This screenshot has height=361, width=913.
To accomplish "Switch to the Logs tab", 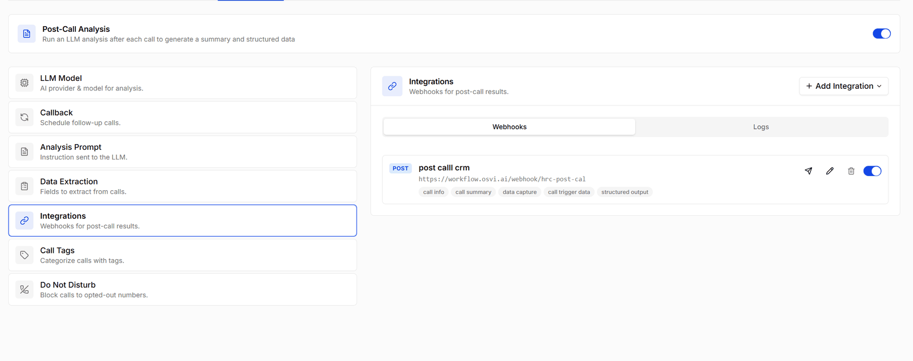I will coord(761,127).
